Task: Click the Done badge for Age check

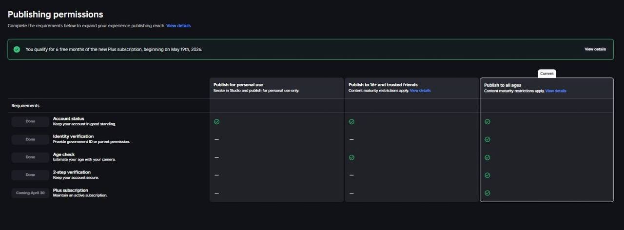Action: click(x=30, y=157)
